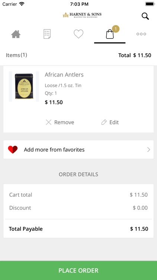This screenshot has width=157, height=280.
Task: Open the more options three-dots tab
Action: (141, 34)
